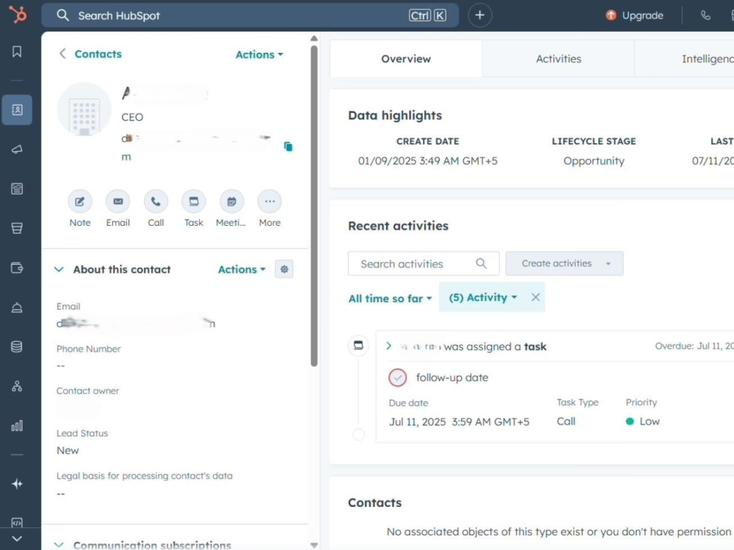Collapse the About this contact section
Viewport: 734px width, 550px height.
point(59,269)
